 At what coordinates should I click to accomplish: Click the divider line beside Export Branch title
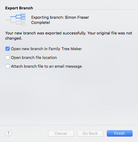click(85, 10)
